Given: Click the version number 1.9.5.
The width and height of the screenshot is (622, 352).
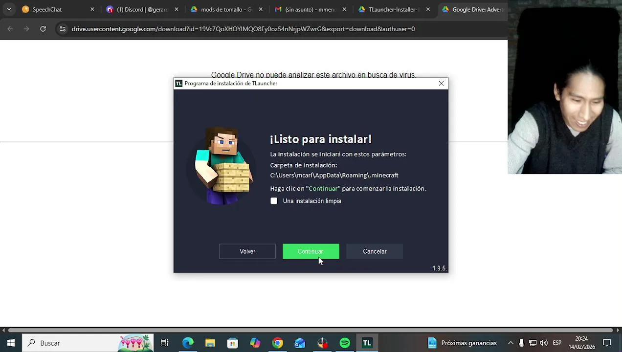Looking at the screenshot, I should tap(439, 268).
